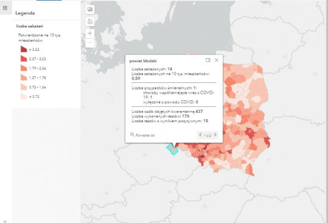328x223 pixels.
Task: Expand the collapsed sidebar with double chevron
Action: [5, 221]
